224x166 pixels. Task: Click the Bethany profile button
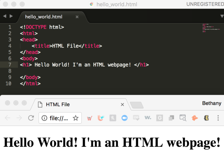(x=211, y=103)
